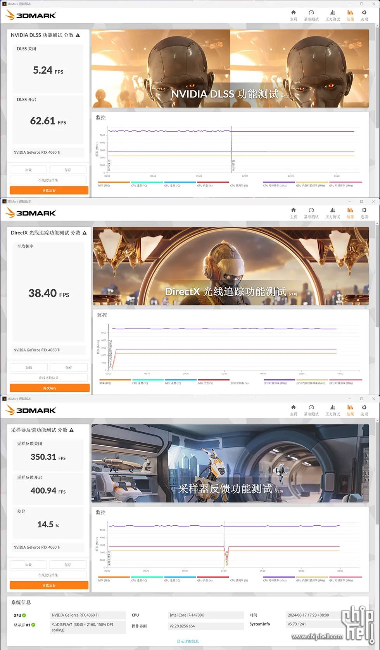The height and width of the screenshot is (650, 380).
Task: Click 采样器反馈功能测试 banner image
Action: point(230,463)
